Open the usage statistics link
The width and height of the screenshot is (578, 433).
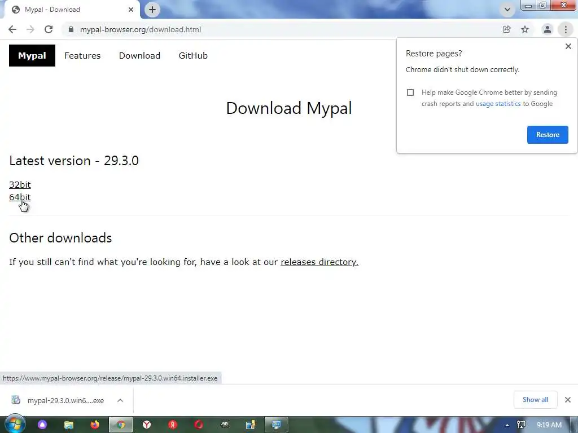[x=498, y=104]
